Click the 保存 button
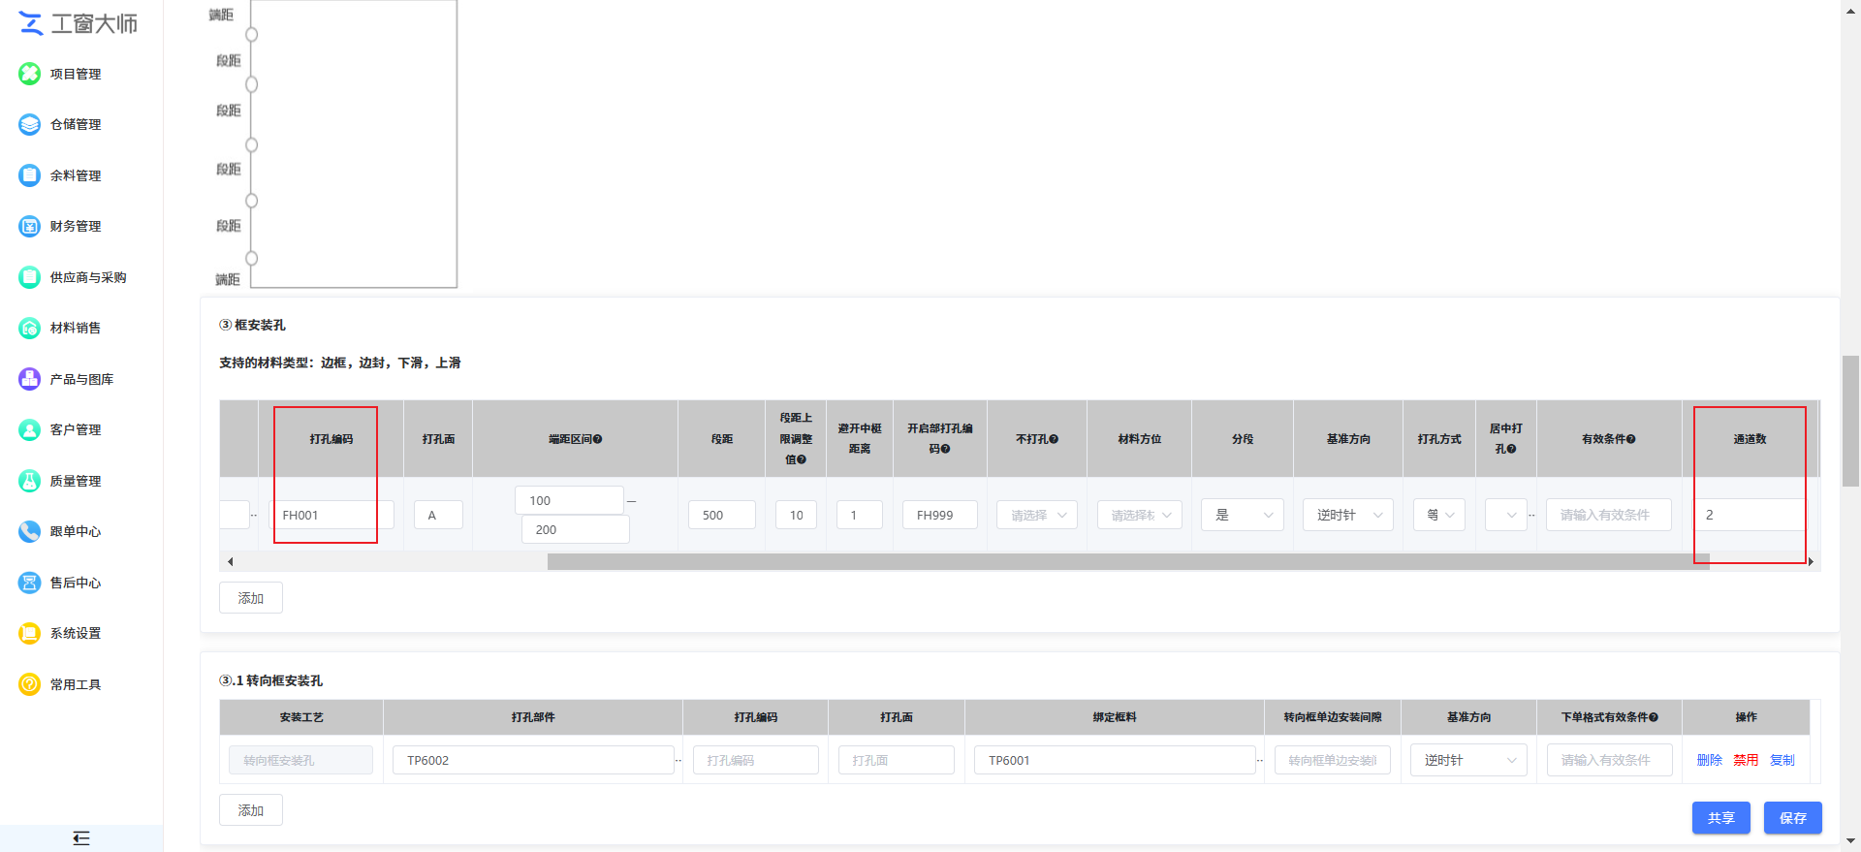The height and width of the screenshot is (852, 1861). coord(1792,818)
